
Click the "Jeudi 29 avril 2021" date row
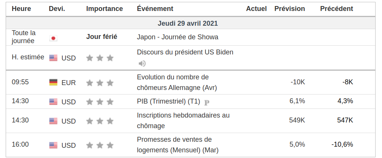(188, 23)
